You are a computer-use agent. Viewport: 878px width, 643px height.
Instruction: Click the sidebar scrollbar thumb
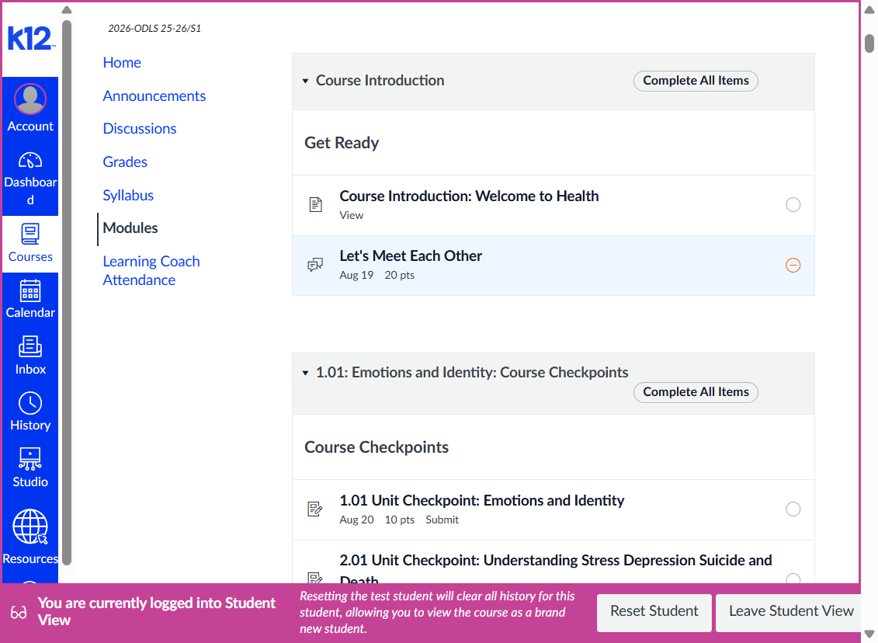[67, 291]
